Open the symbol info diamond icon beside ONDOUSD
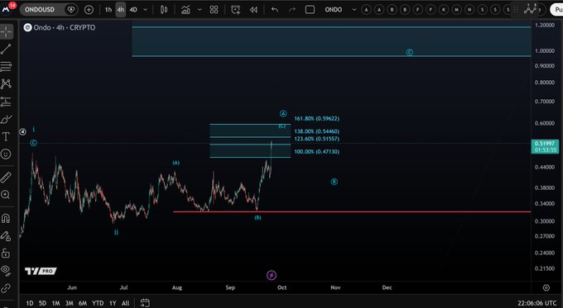Image resolution: width=563 pixels, height=308 pixels. click(71, 10)
